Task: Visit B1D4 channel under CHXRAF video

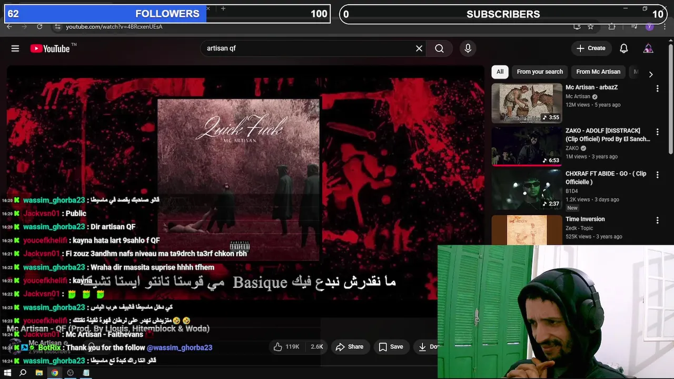Action: pos(571,191)
